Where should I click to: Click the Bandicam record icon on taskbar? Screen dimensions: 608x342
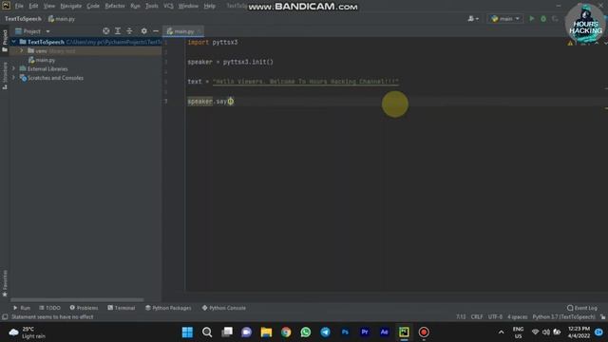424,332
